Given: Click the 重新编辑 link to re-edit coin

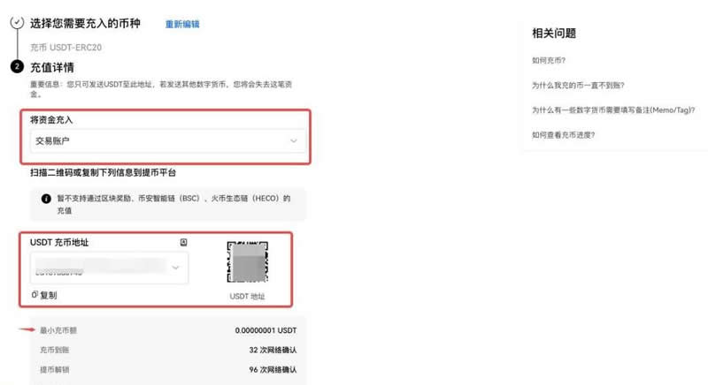Looking at the screenshot, I should [182, 24].
